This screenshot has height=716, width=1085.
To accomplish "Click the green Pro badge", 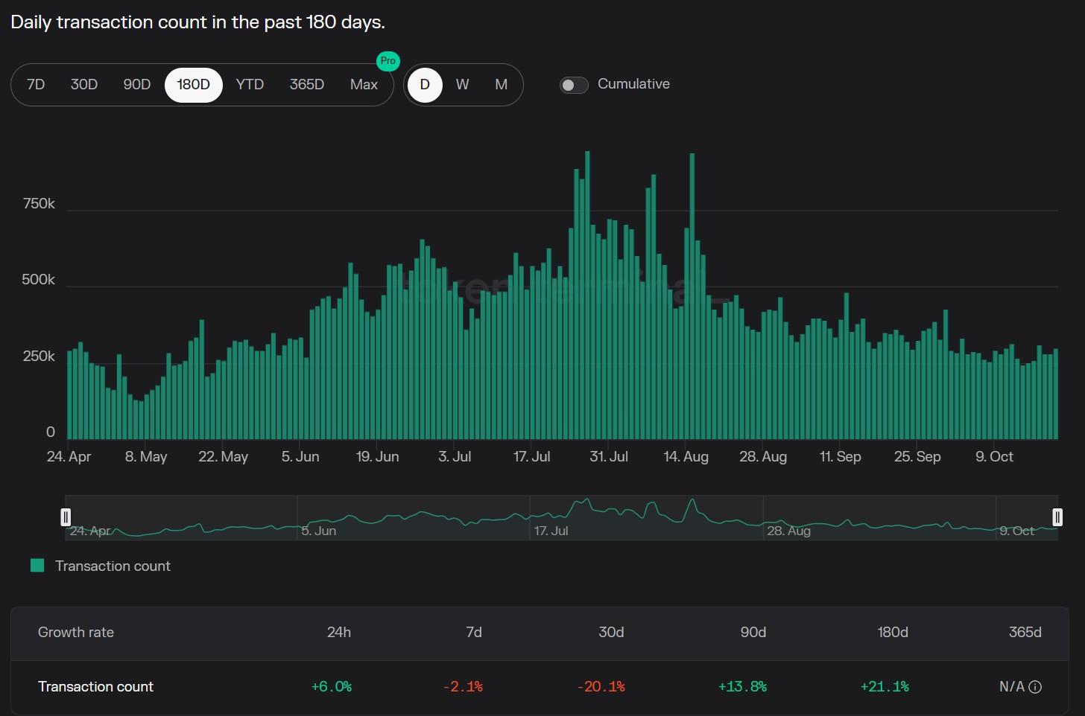I will point(387,61).
